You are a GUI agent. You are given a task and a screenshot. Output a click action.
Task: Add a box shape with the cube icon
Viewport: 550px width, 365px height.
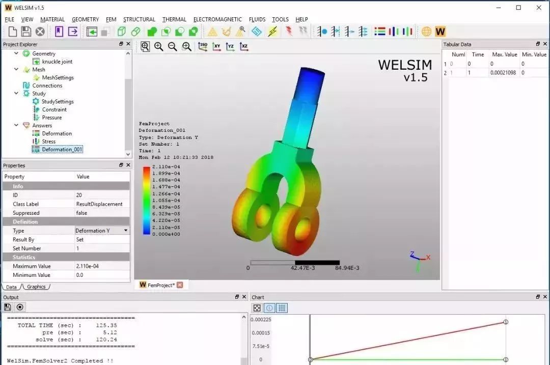pos(121,32)
